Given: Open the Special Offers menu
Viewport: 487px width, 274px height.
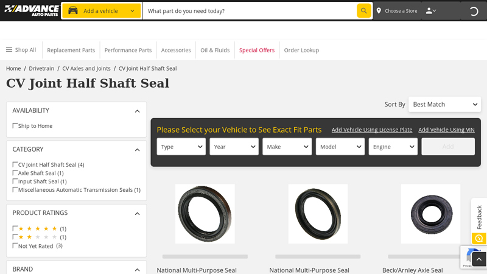Looking at the screenshot, I should 257,50.
